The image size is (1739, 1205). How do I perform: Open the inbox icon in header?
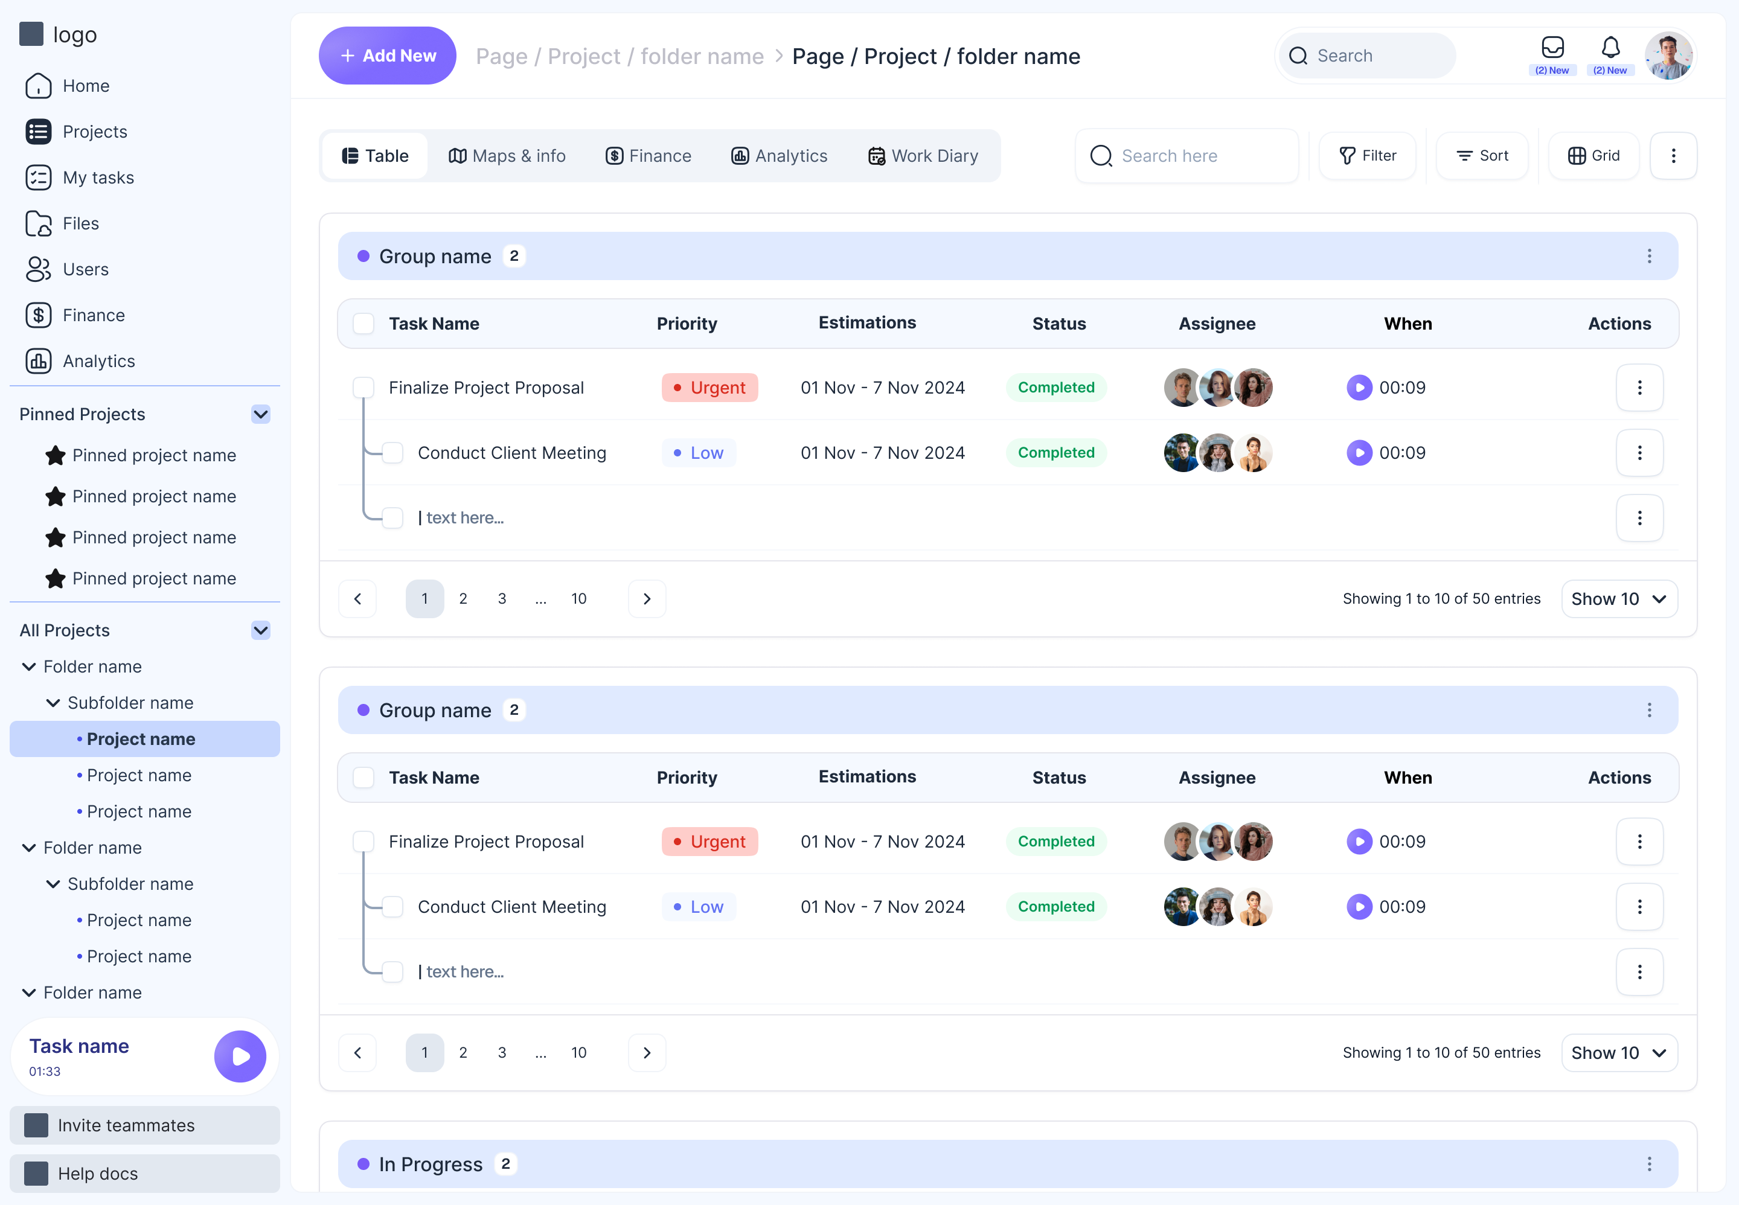pos(1552,48)
